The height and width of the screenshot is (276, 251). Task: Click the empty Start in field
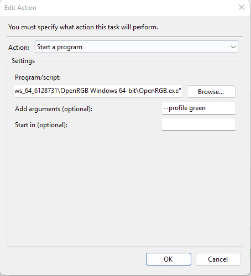pos(198,124)
